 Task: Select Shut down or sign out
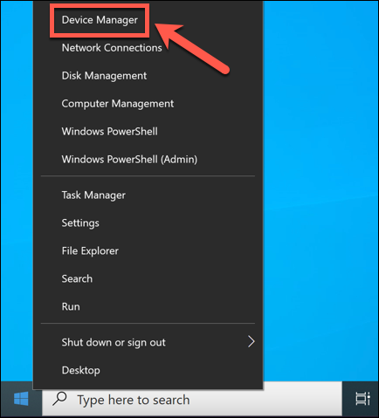[x=114, y=342]
